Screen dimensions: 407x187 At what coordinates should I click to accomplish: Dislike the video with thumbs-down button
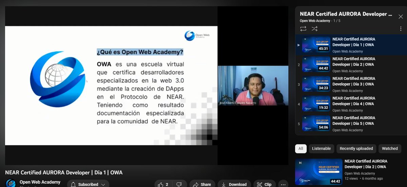click(x=179, y=184)
